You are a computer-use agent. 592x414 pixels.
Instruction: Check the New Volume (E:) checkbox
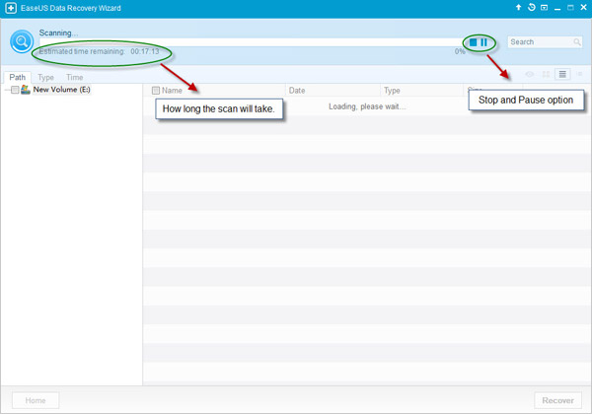[16, 90]
